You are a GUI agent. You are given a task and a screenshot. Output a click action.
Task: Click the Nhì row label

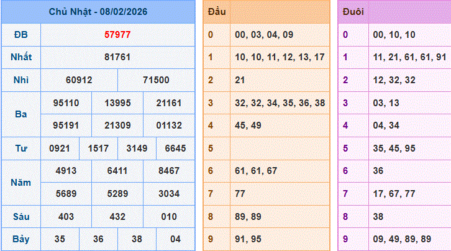coord(21,80)
